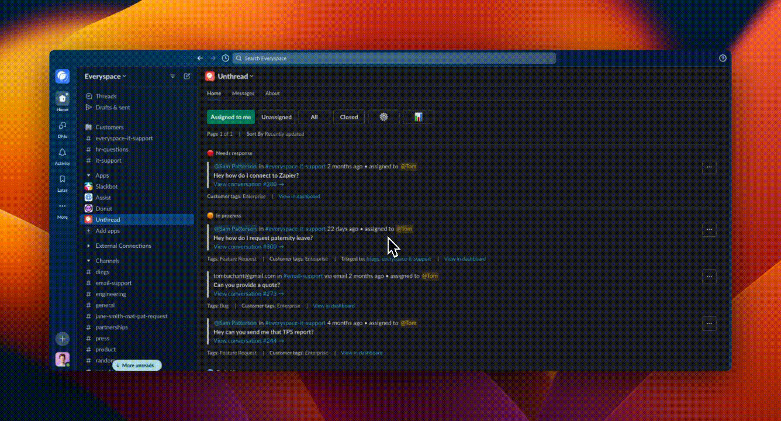The image size is (781, 421).
Task: Open more actions for the TPS report conversation
Action: pos(709,323)
